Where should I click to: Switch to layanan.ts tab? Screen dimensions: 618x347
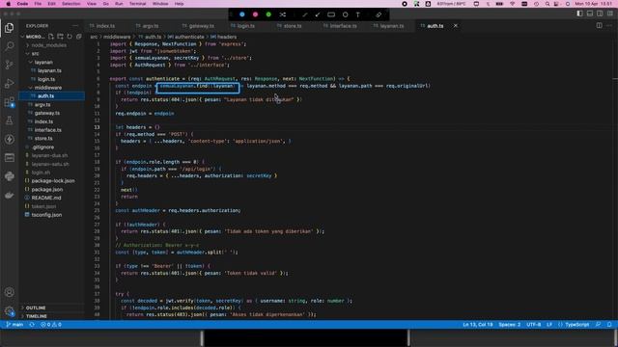click(392, 26)
